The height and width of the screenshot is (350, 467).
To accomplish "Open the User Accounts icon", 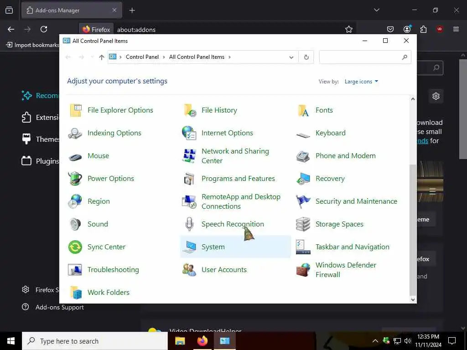I will (x=189, y=270).
